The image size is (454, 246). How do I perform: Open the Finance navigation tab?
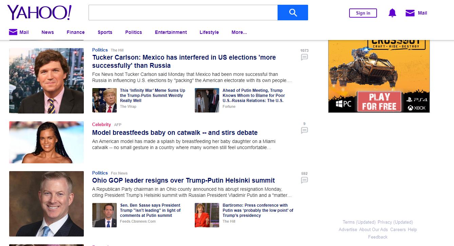pyautogui.click(x=75, y=32)
